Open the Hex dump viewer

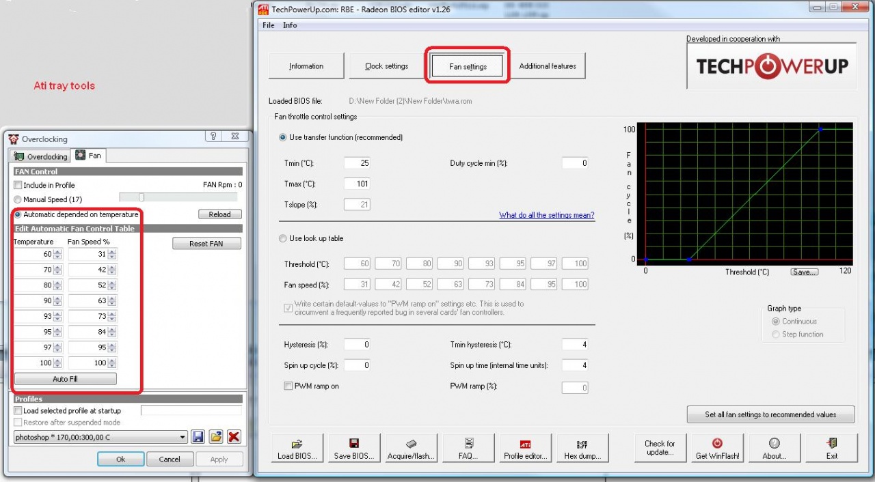click(x=582, y=448)
